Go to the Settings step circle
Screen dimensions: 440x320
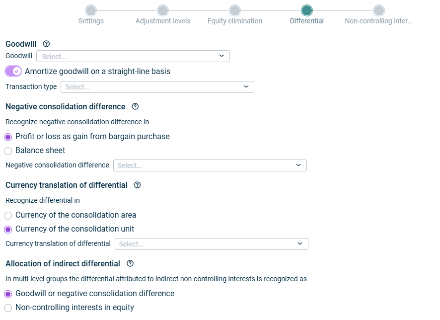91,10
